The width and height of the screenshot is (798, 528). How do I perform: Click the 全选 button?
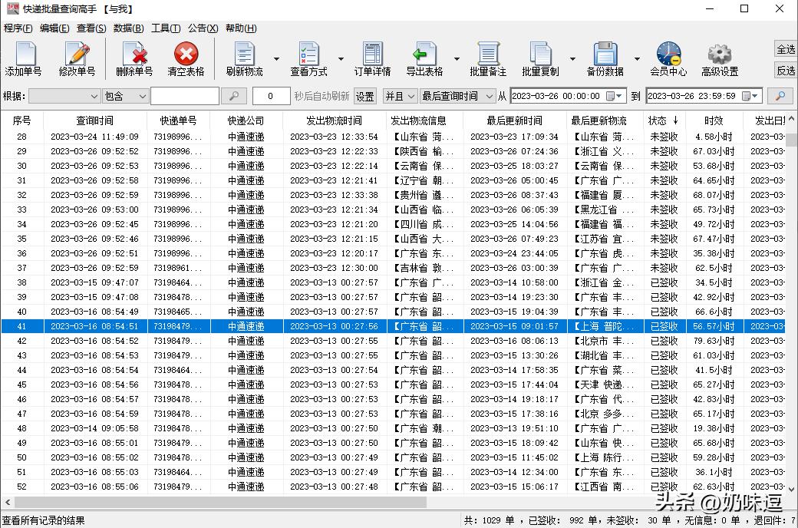click(x=786, y=49)
